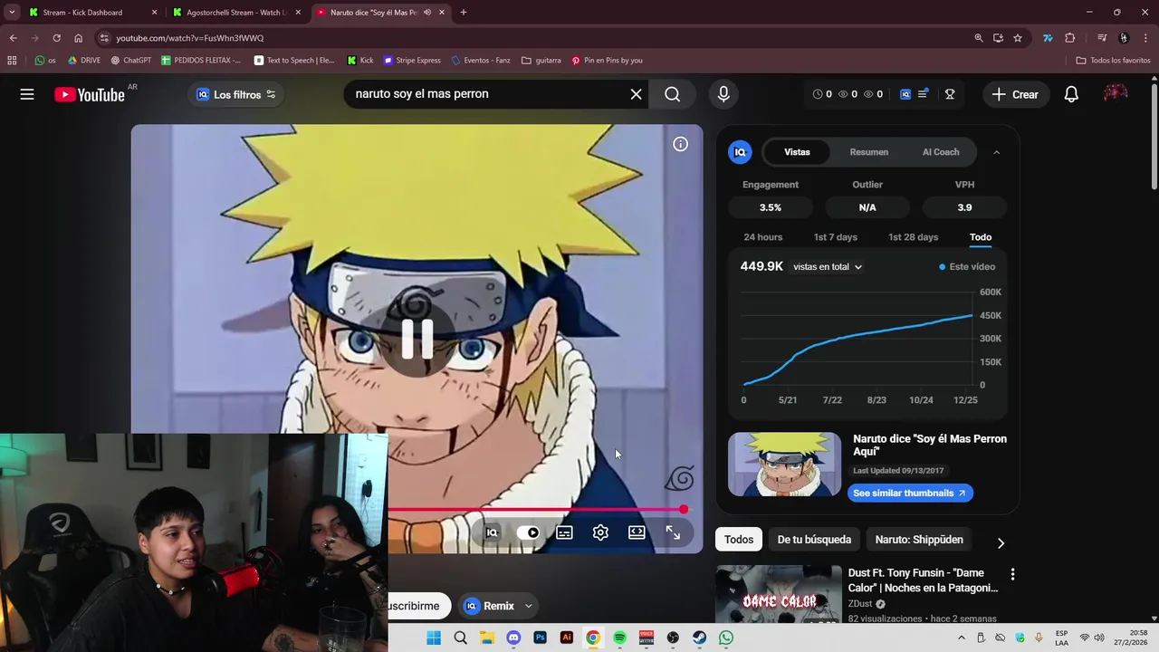The image size is (1159, 652).
Task: Open Spotify from the taskbar
Action: pos(619,638)
